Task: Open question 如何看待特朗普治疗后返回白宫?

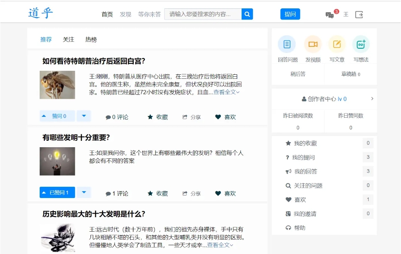Action: pos(94,61)
